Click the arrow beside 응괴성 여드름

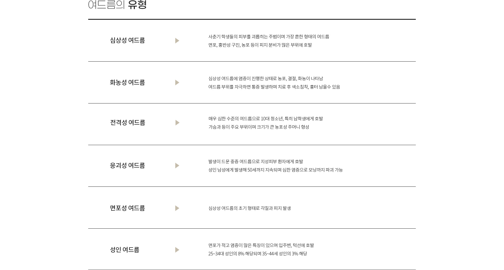177,166
